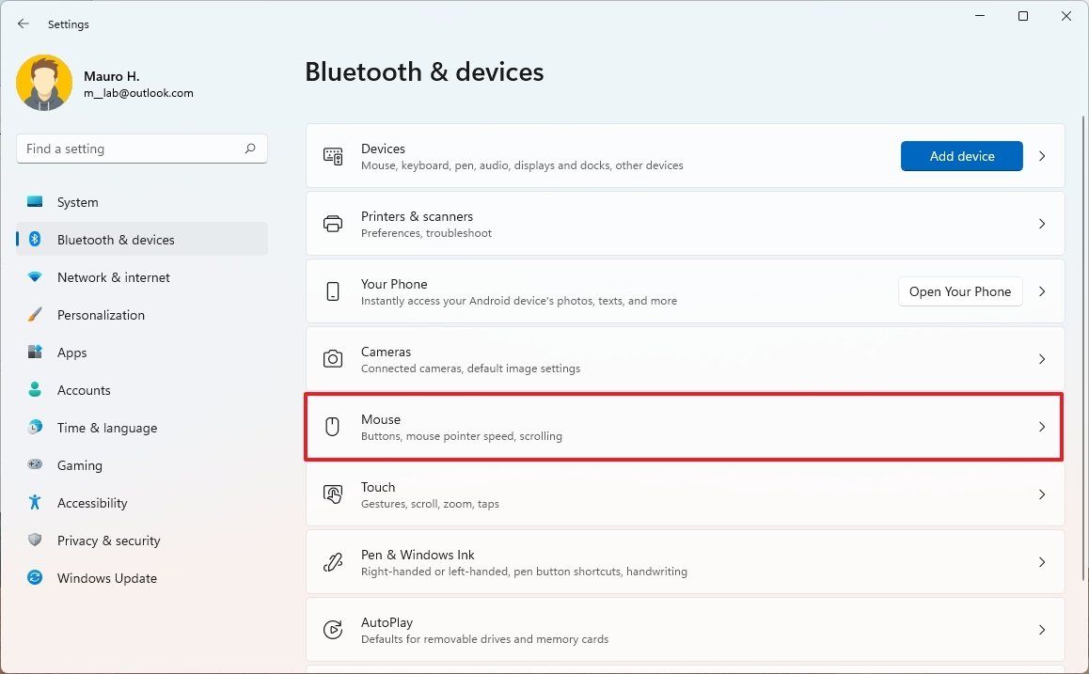Click the Apps sidebar icon

[x=34, y=353]
